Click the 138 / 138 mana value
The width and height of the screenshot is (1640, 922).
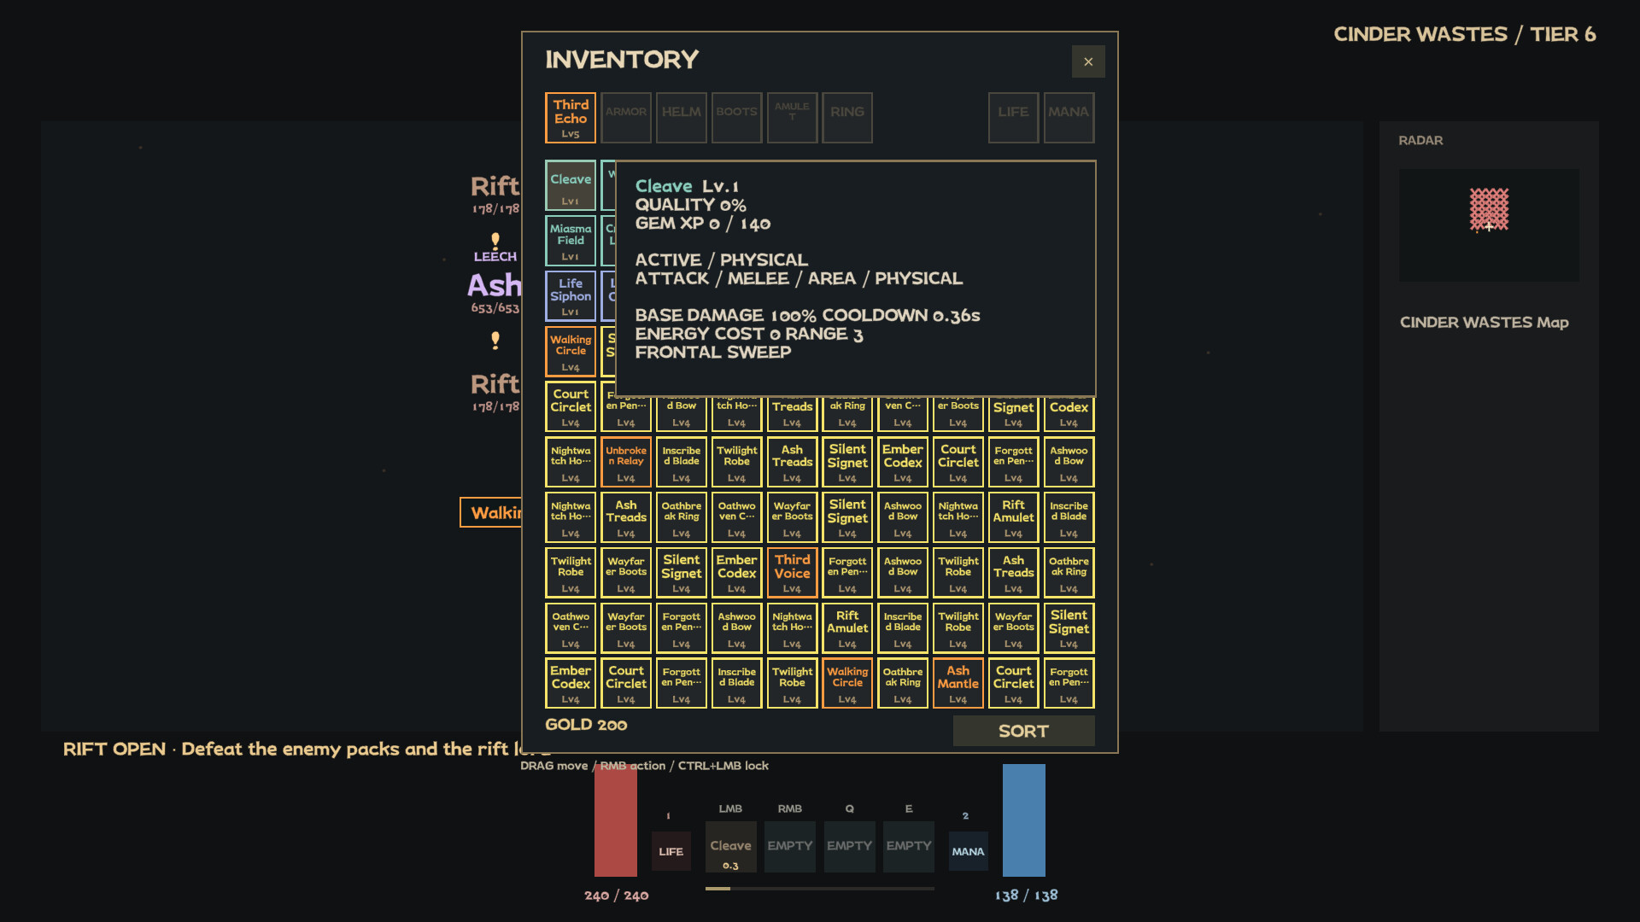pyautogui.click(x=1026, y=896)
